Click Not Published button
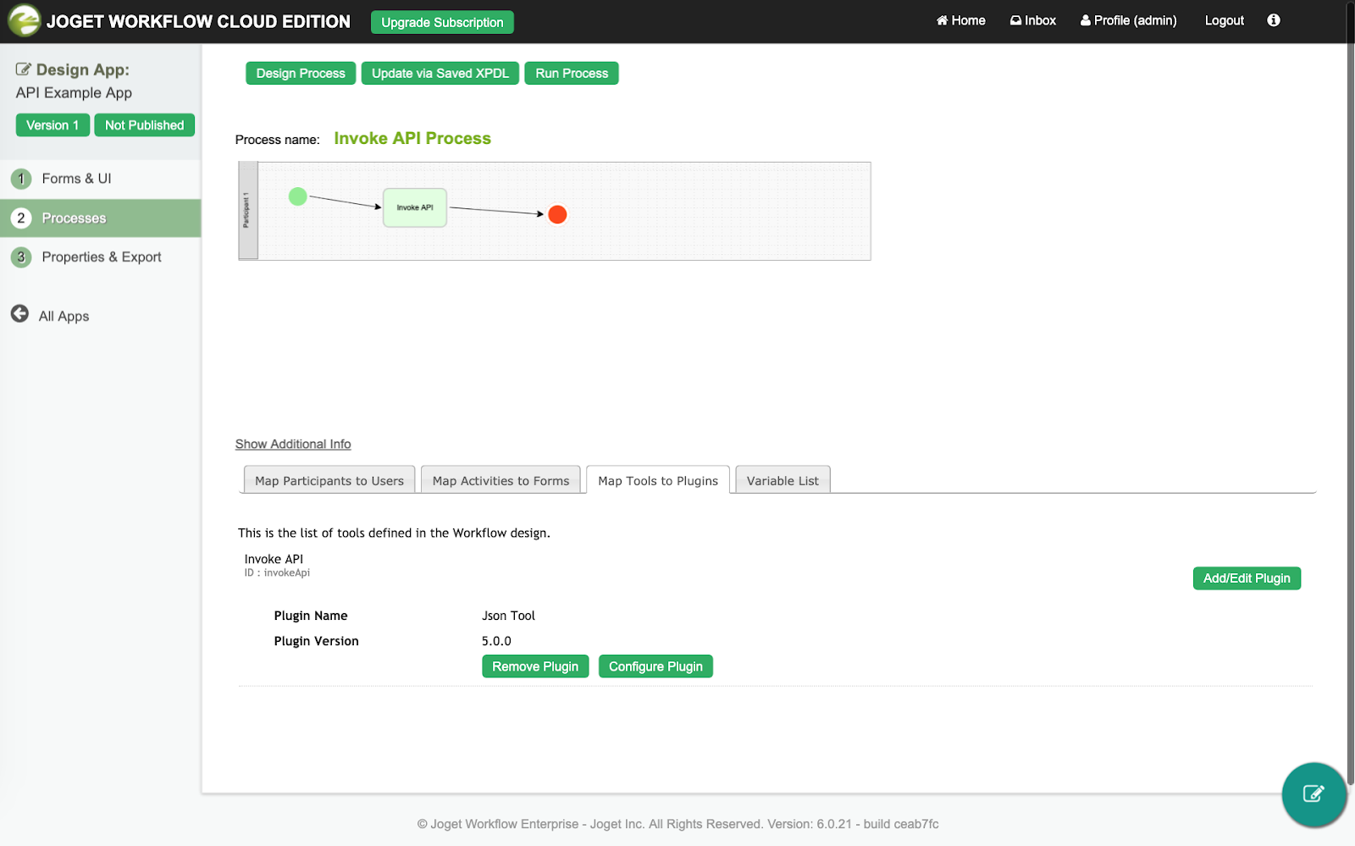 point(144,125)
